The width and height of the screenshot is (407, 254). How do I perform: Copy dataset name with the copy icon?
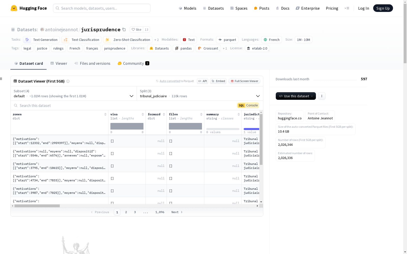[x=124, y=29]
